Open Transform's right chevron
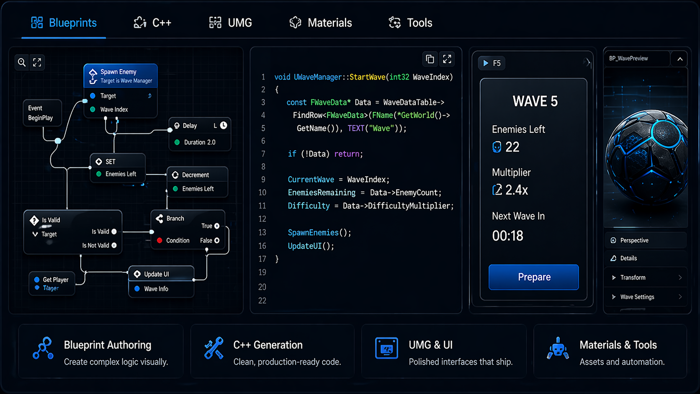Screen dimensions: 700x394 (x=680, y=278)
